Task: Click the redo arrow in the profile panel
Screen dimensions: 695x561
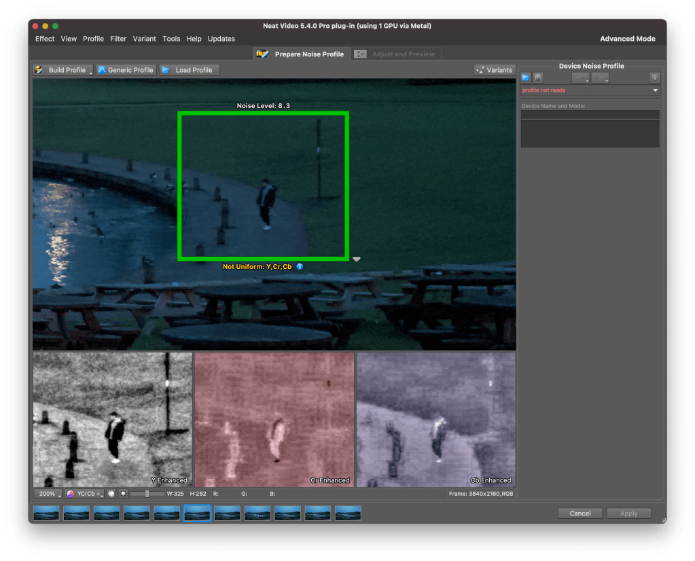Action: pyautogui.click(x=599, y=78)
